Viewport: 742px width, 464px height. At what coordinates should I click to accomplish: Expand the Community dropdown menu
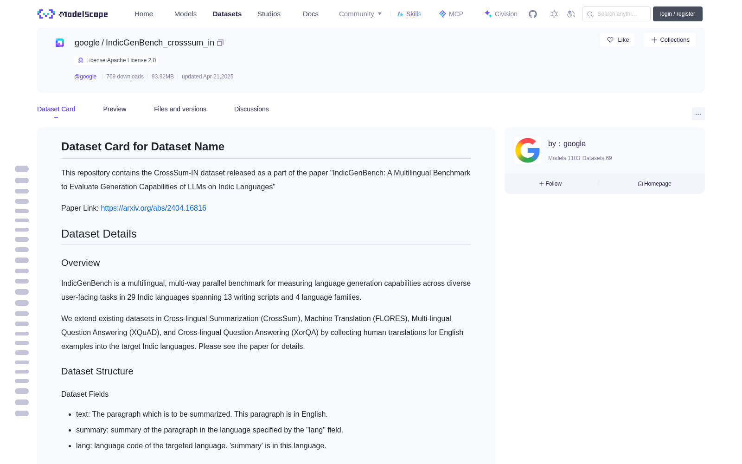360,14
